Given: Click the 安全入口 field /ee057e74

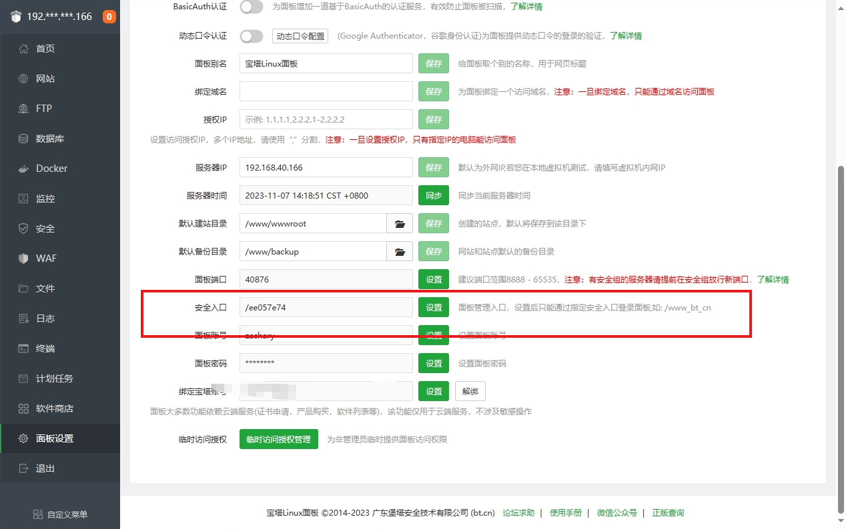Looking at the screenshot, I should tap(326, 308).
